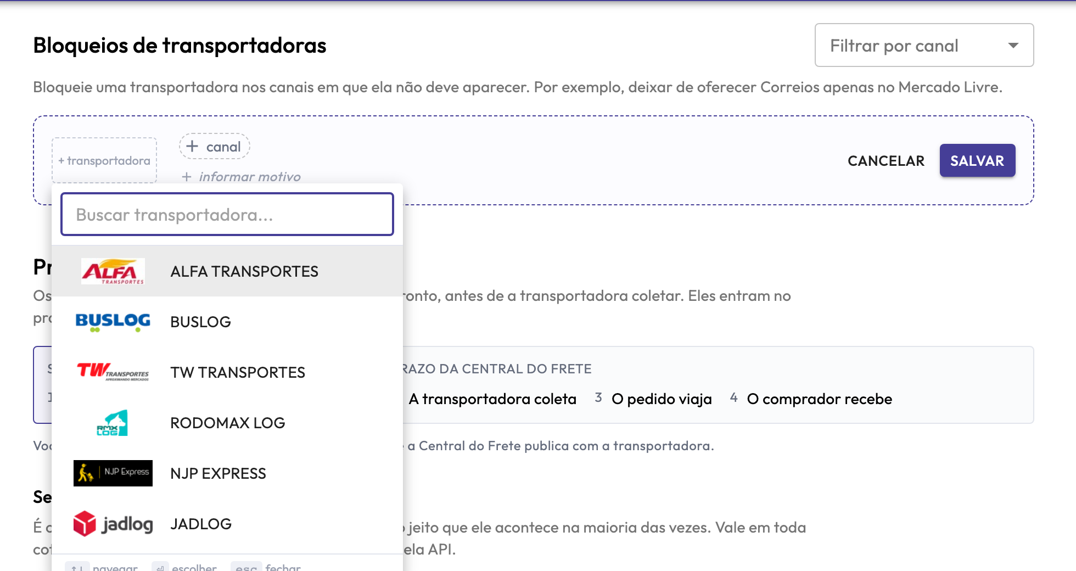Click the NJP Express logo
Screen dimensions: 1076x571
point(113,473)
